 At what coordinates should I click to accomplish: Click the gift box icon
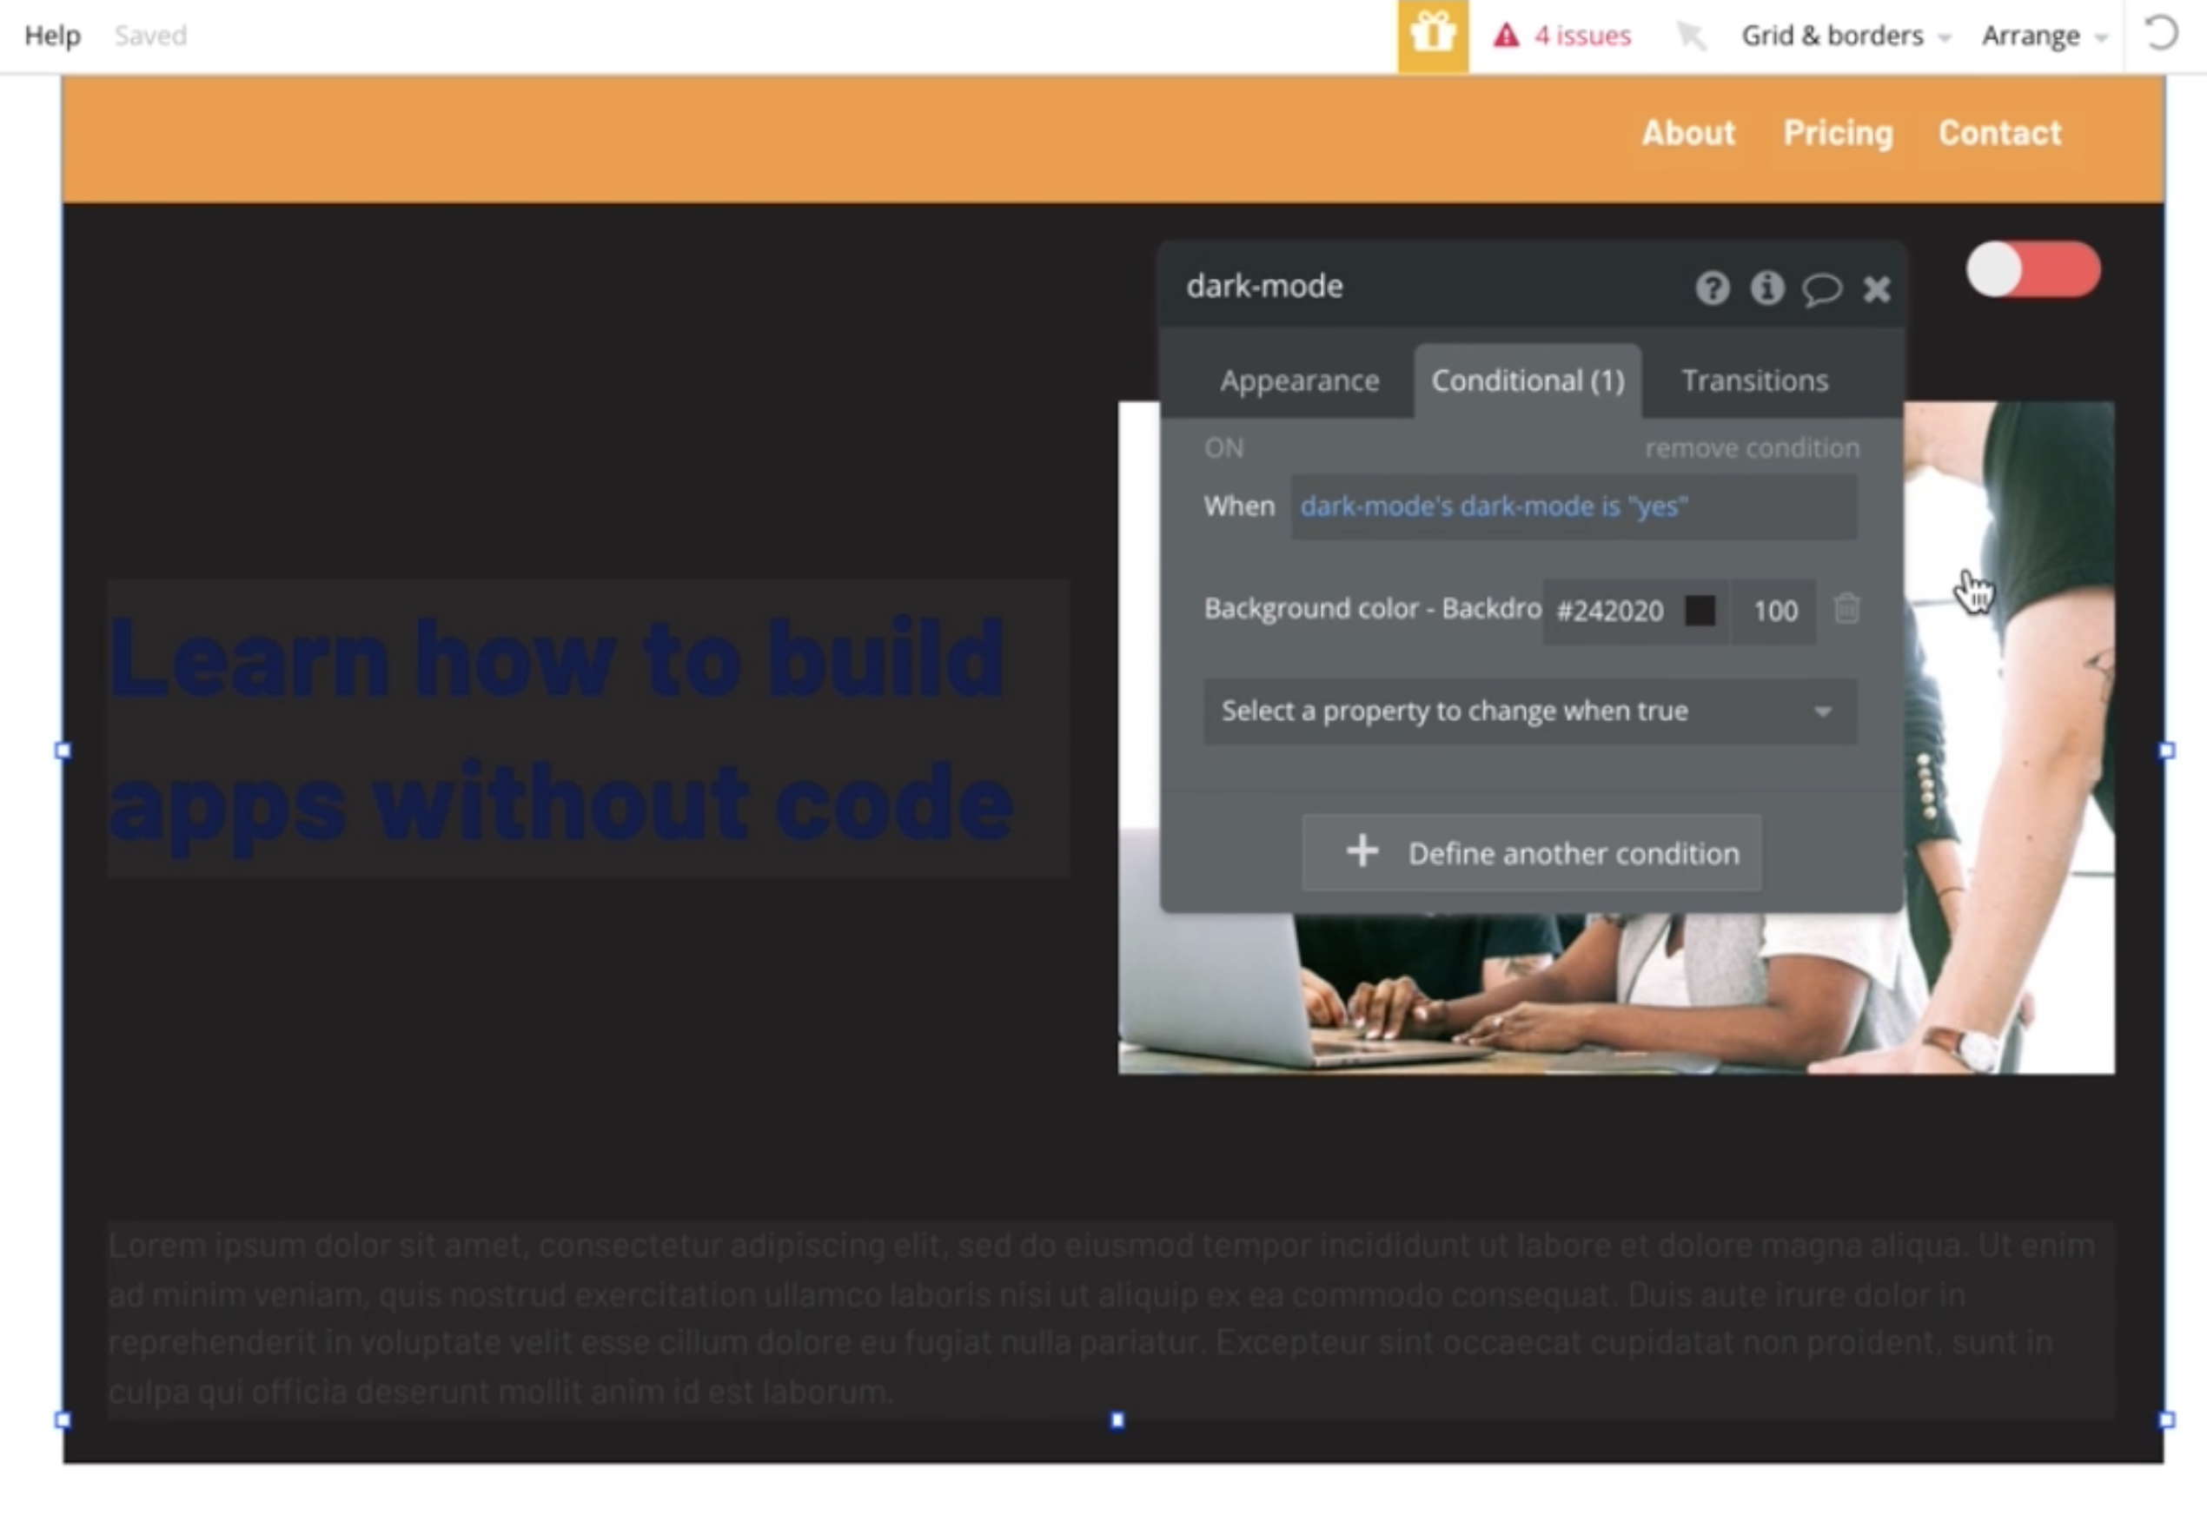coord(1432,36)
